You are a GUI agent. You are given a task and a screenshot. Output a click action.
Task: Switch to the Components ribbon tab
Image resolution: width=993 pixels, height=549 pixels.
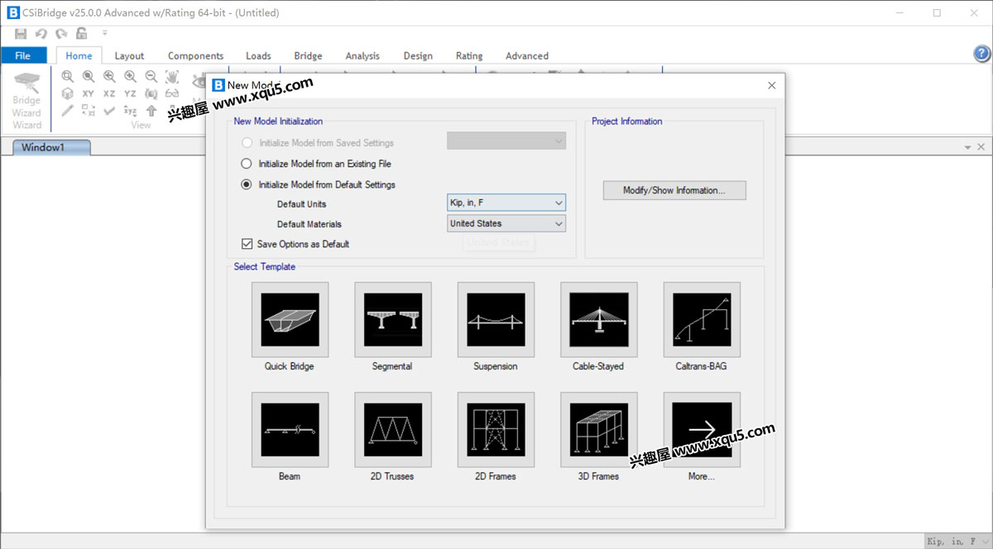195,55
